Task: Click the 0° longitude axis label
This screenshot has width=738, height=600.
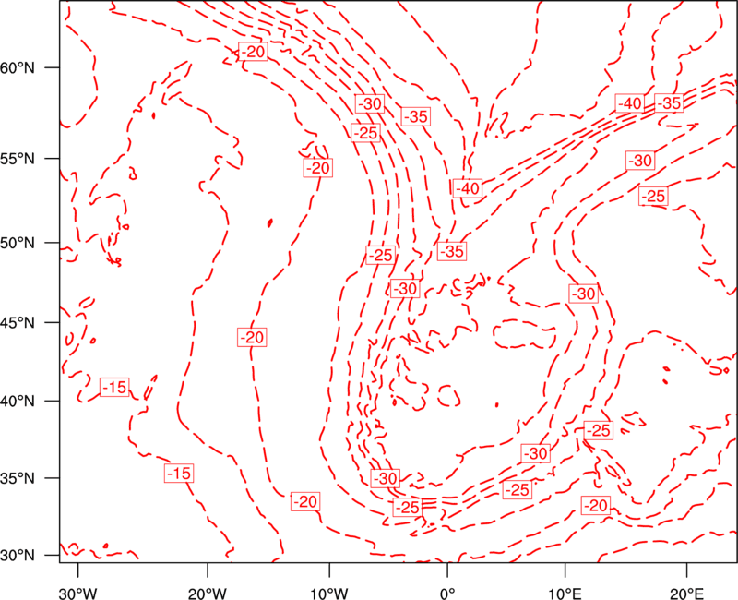Action: pyautogui.click(x=447, y=593)
